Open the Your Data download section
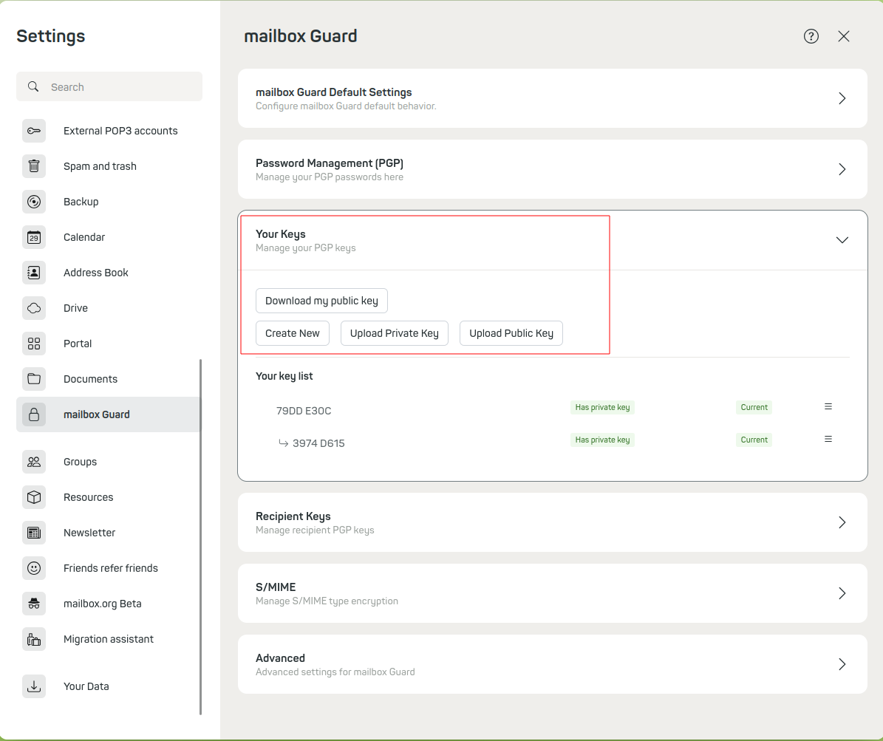This screenshot has width=883, height=741. (x=86, y=686)
